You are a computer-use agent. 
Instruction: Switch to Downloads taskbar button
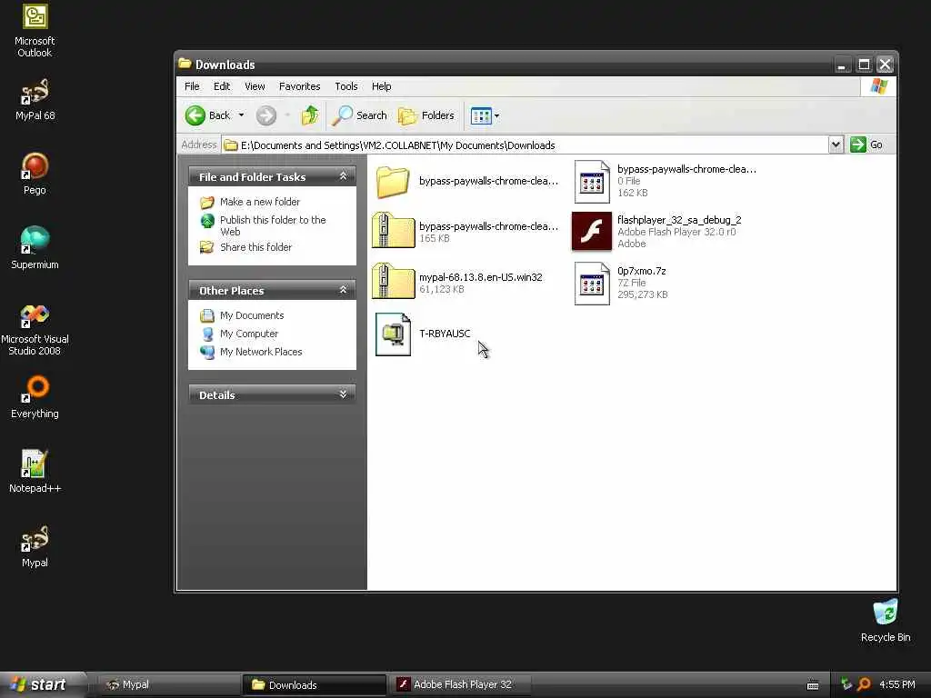click(314, 684)
